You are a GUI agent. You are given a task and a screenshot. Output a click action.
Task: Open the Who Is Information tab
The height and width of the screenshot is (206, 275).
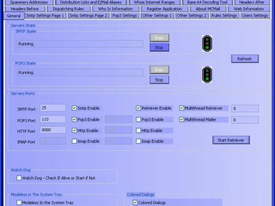(115, 9)
